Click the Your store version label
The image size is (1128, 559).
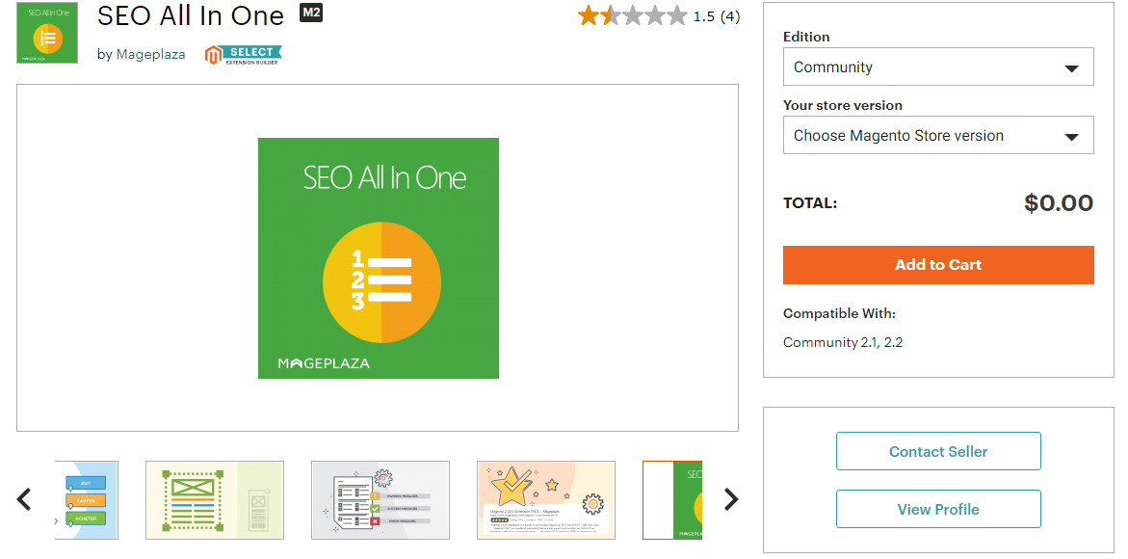(x=843, y=105)
